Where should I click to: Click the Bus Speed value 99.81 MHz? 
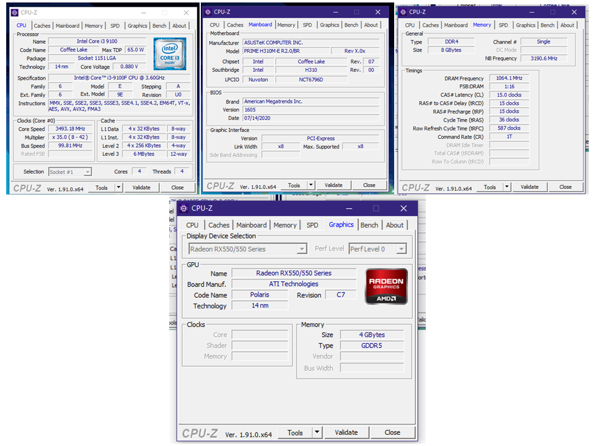70,146
